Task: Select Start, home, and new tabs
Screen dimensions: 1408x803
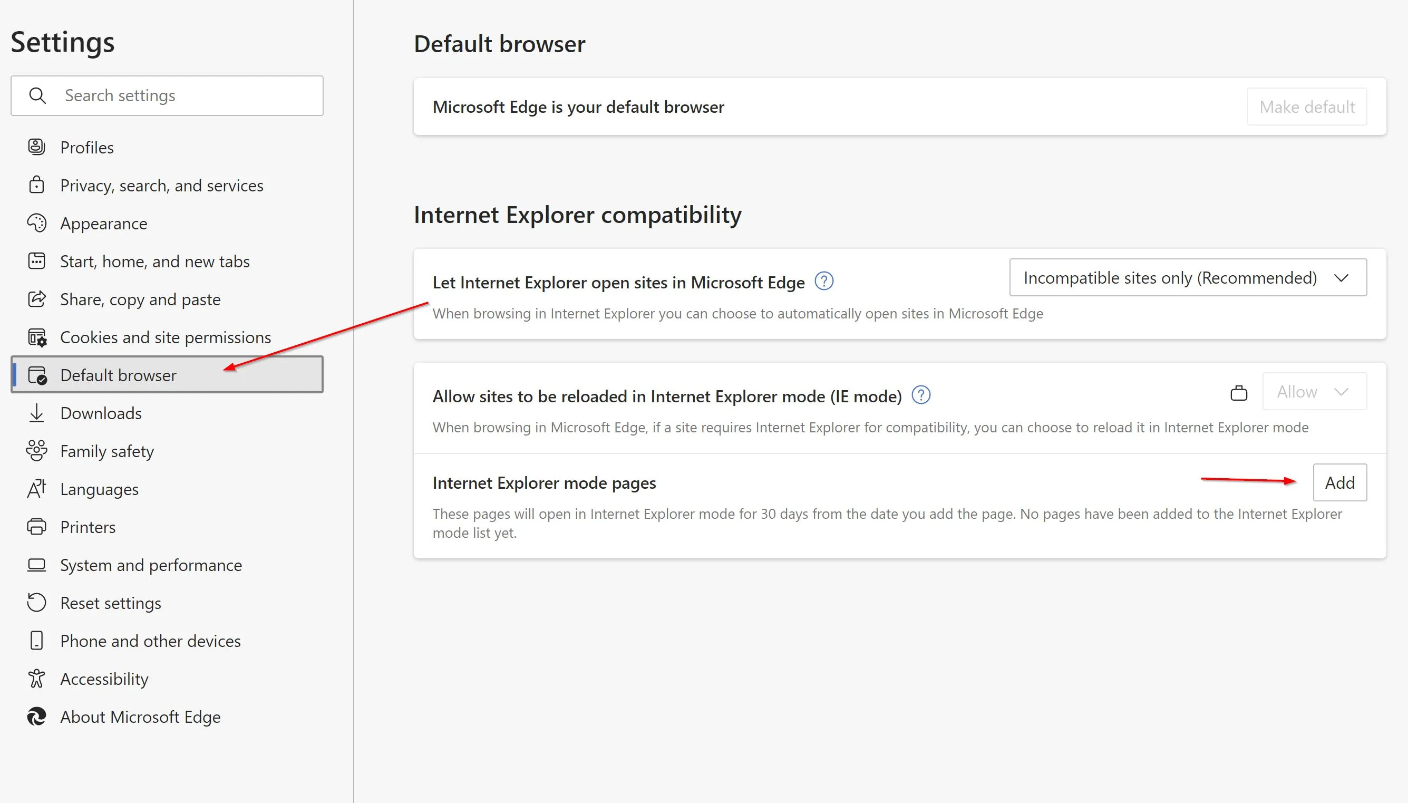Action: click(x=167, y=262)
